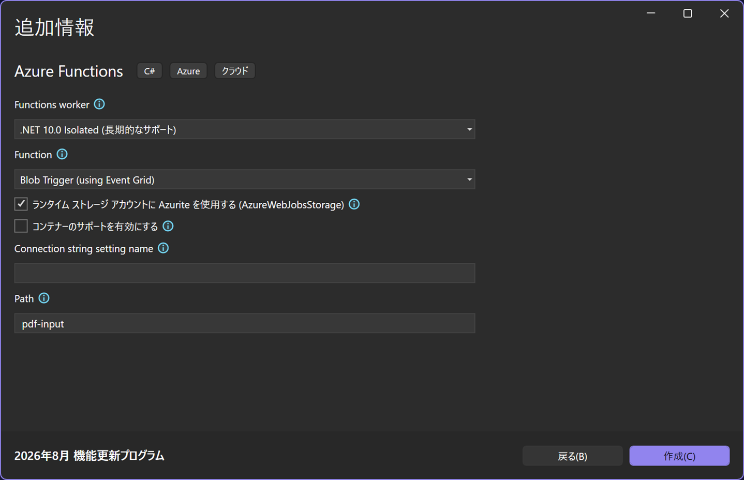Click the 戻る(B) back button
Image resolution: width=744 pixels, height=480 pixels.
[572, 456]
